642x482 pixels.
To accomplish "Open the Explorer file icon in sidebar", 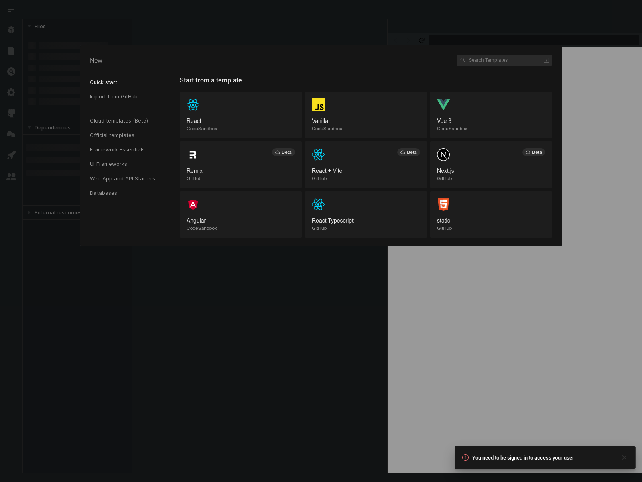I will (11, 51).
